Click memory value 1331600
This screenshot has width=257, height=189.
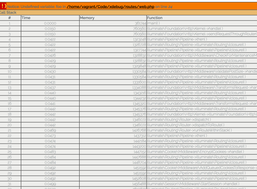(140, 82)
